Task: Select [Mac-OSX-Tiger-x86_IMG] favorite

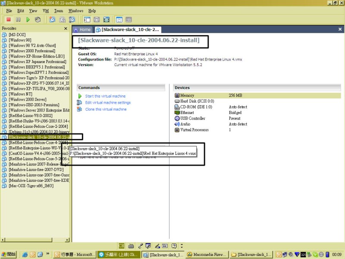Action: [x=31, y=186]
